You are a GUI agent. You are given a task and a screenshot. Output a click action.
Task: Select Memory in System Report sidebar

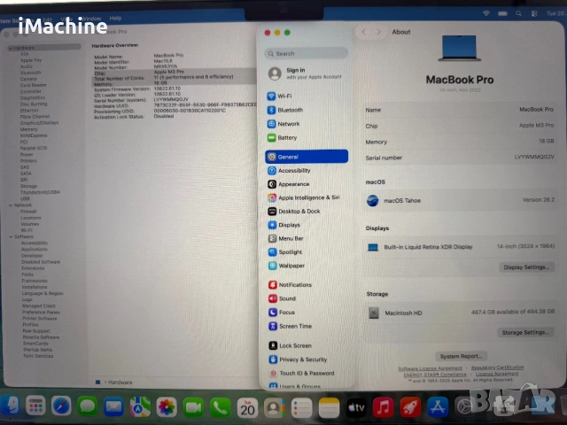[x=28, y=129]
